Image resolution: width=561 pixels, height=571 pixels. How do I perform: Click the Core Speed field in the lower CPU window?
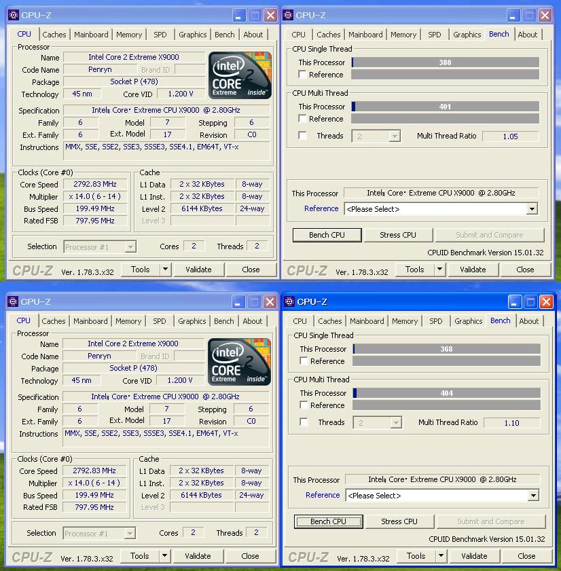[x=94, y=471]
